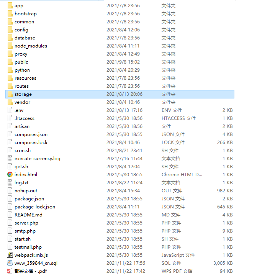Select the package-lock.json file name
Image resolution: width=270 pixels, height=277 pixels.
pyautogui.click(x=35, y=207)
